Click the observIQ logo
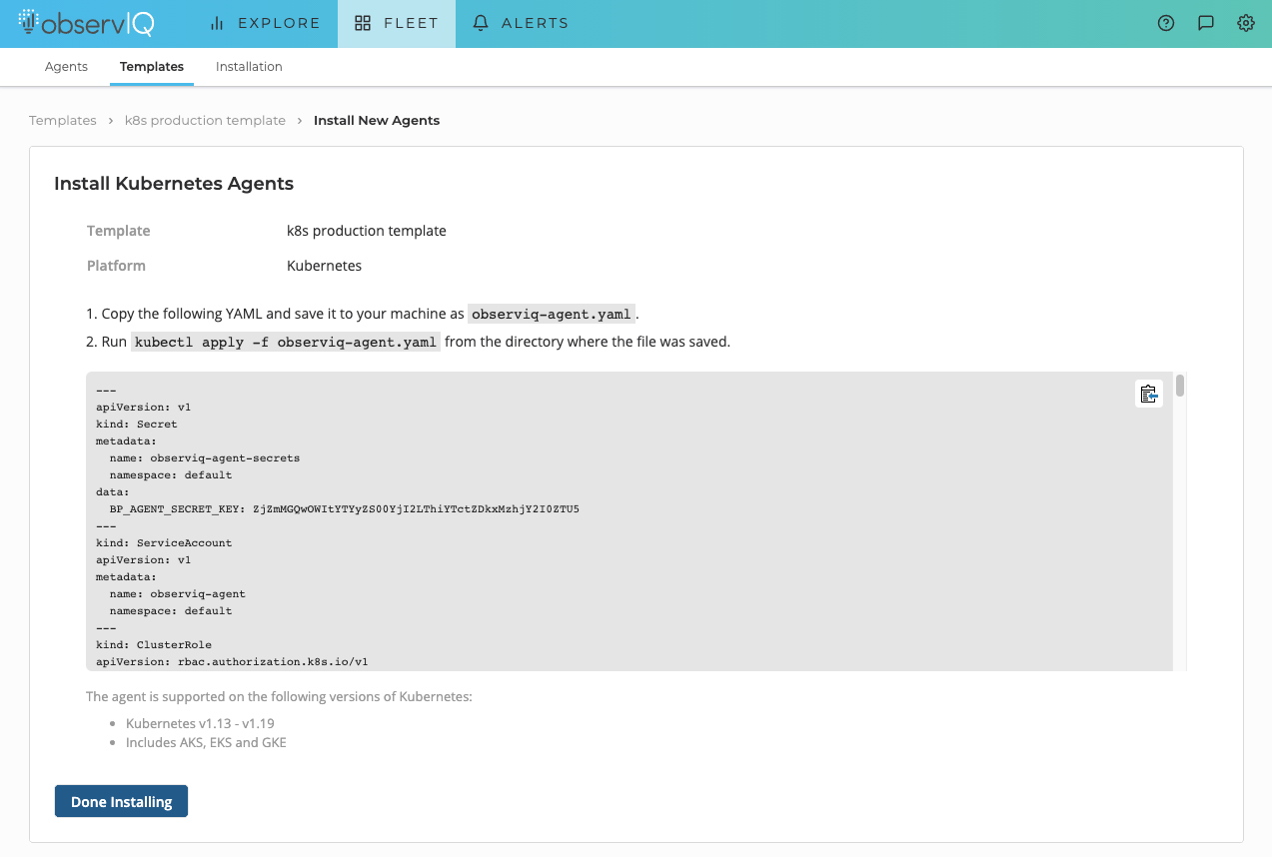The image size is (1272, 857). (x=85, y=23)
